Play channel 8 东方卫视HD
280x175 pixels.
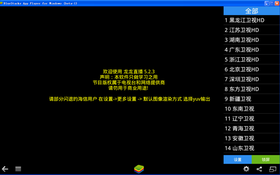click(x=251, y=89)
